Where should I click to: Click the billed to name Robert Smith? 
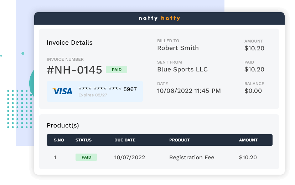tap(178, 48)
